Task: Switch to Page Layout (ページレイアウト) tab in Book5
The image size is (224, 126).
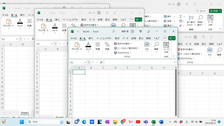Action: pos(104,38)
